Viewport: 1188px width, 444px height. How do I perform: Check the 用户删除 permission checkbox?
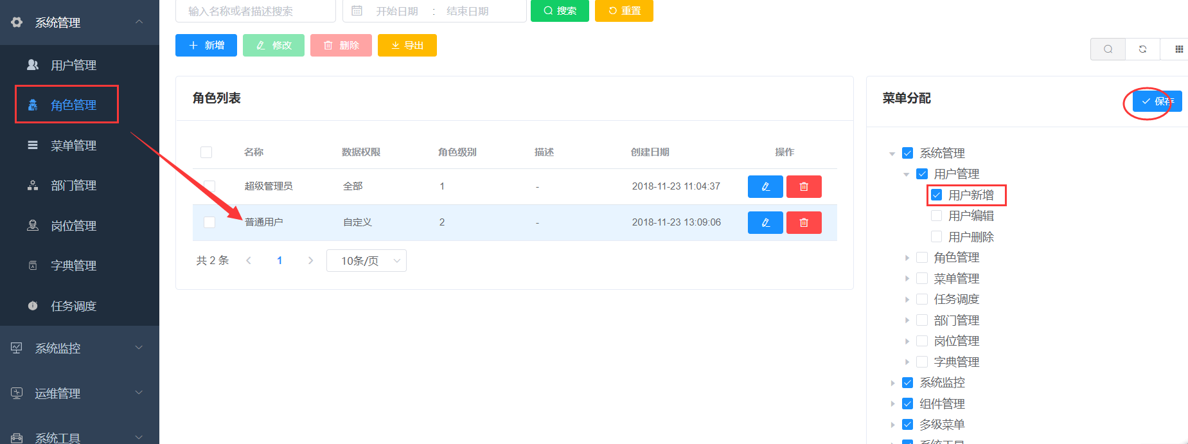937,236
